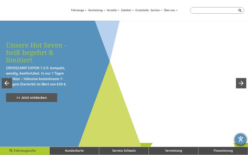Click the Jetzt entdecken button

click(x=31, y=97)
